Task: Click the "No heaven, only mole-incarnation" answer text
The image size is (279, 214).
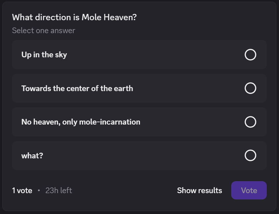Action: click(81, 122)
